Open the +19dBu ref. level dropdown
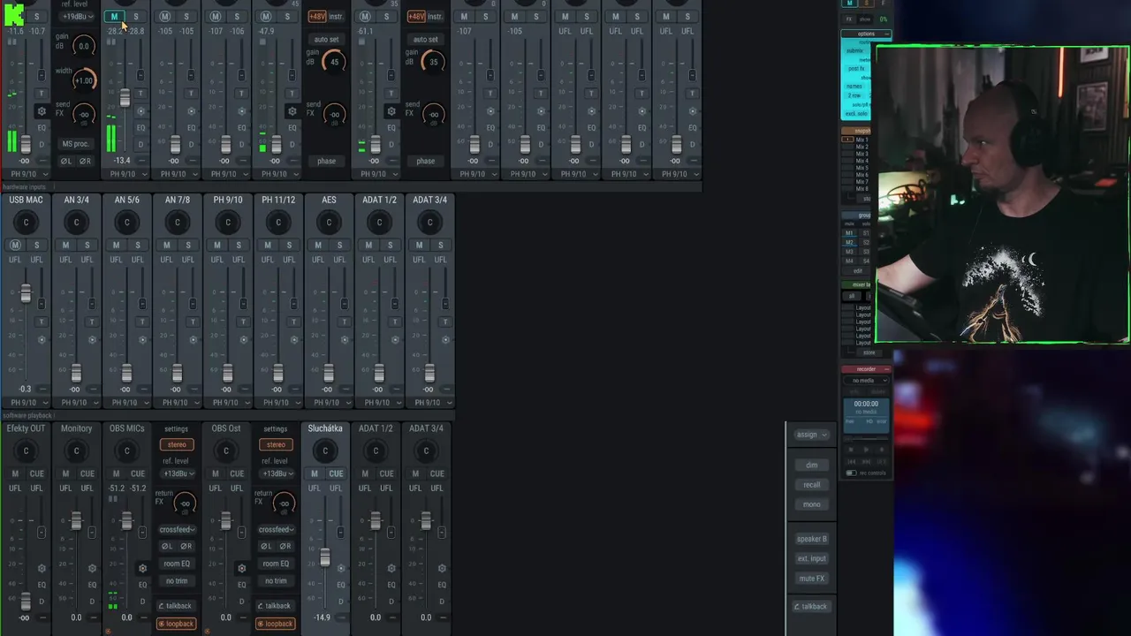This screenshot has width=1131, height=636. coord(75,17)
